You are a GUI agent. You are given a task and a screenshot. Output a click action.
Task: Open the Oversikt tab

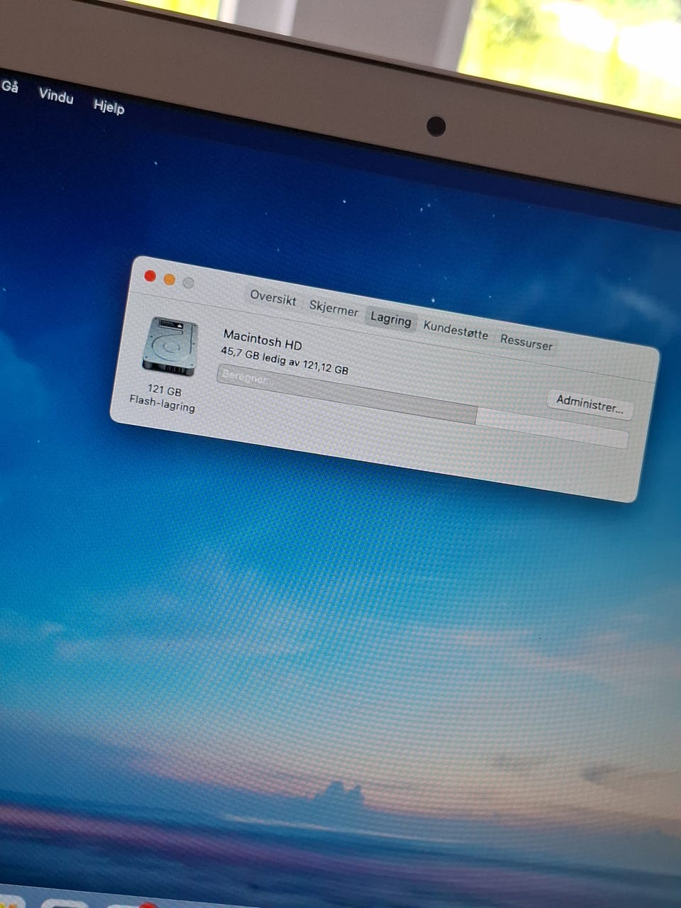[273, 298]
